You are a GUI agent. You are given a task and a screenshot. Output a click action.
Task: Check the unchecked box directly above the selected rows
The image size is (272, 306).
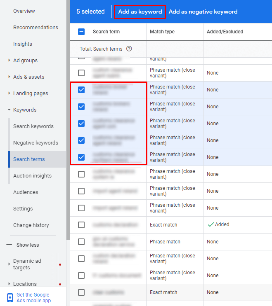tap(81, 73)
